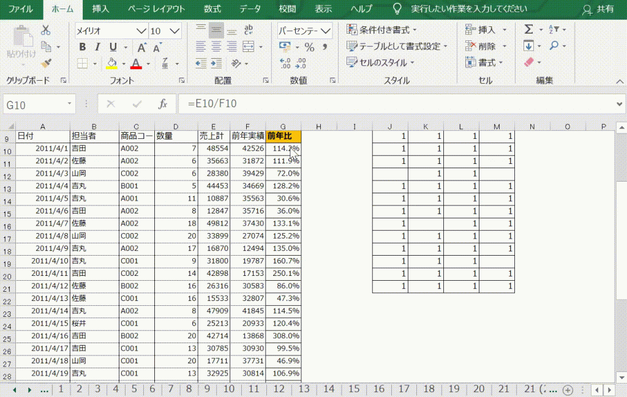Click the AutoSum sigma icon
The width and height of the screenshot is (627, 397).
coord(528,29)
